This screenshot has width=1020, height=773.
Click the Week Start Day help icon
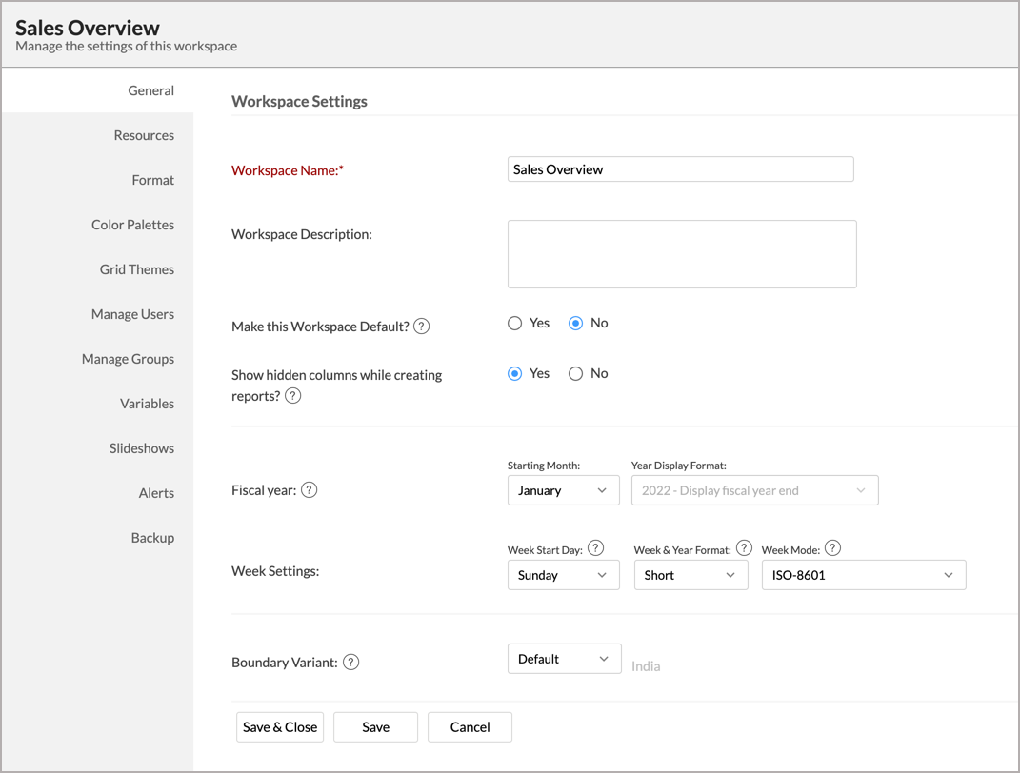point(595,548)
